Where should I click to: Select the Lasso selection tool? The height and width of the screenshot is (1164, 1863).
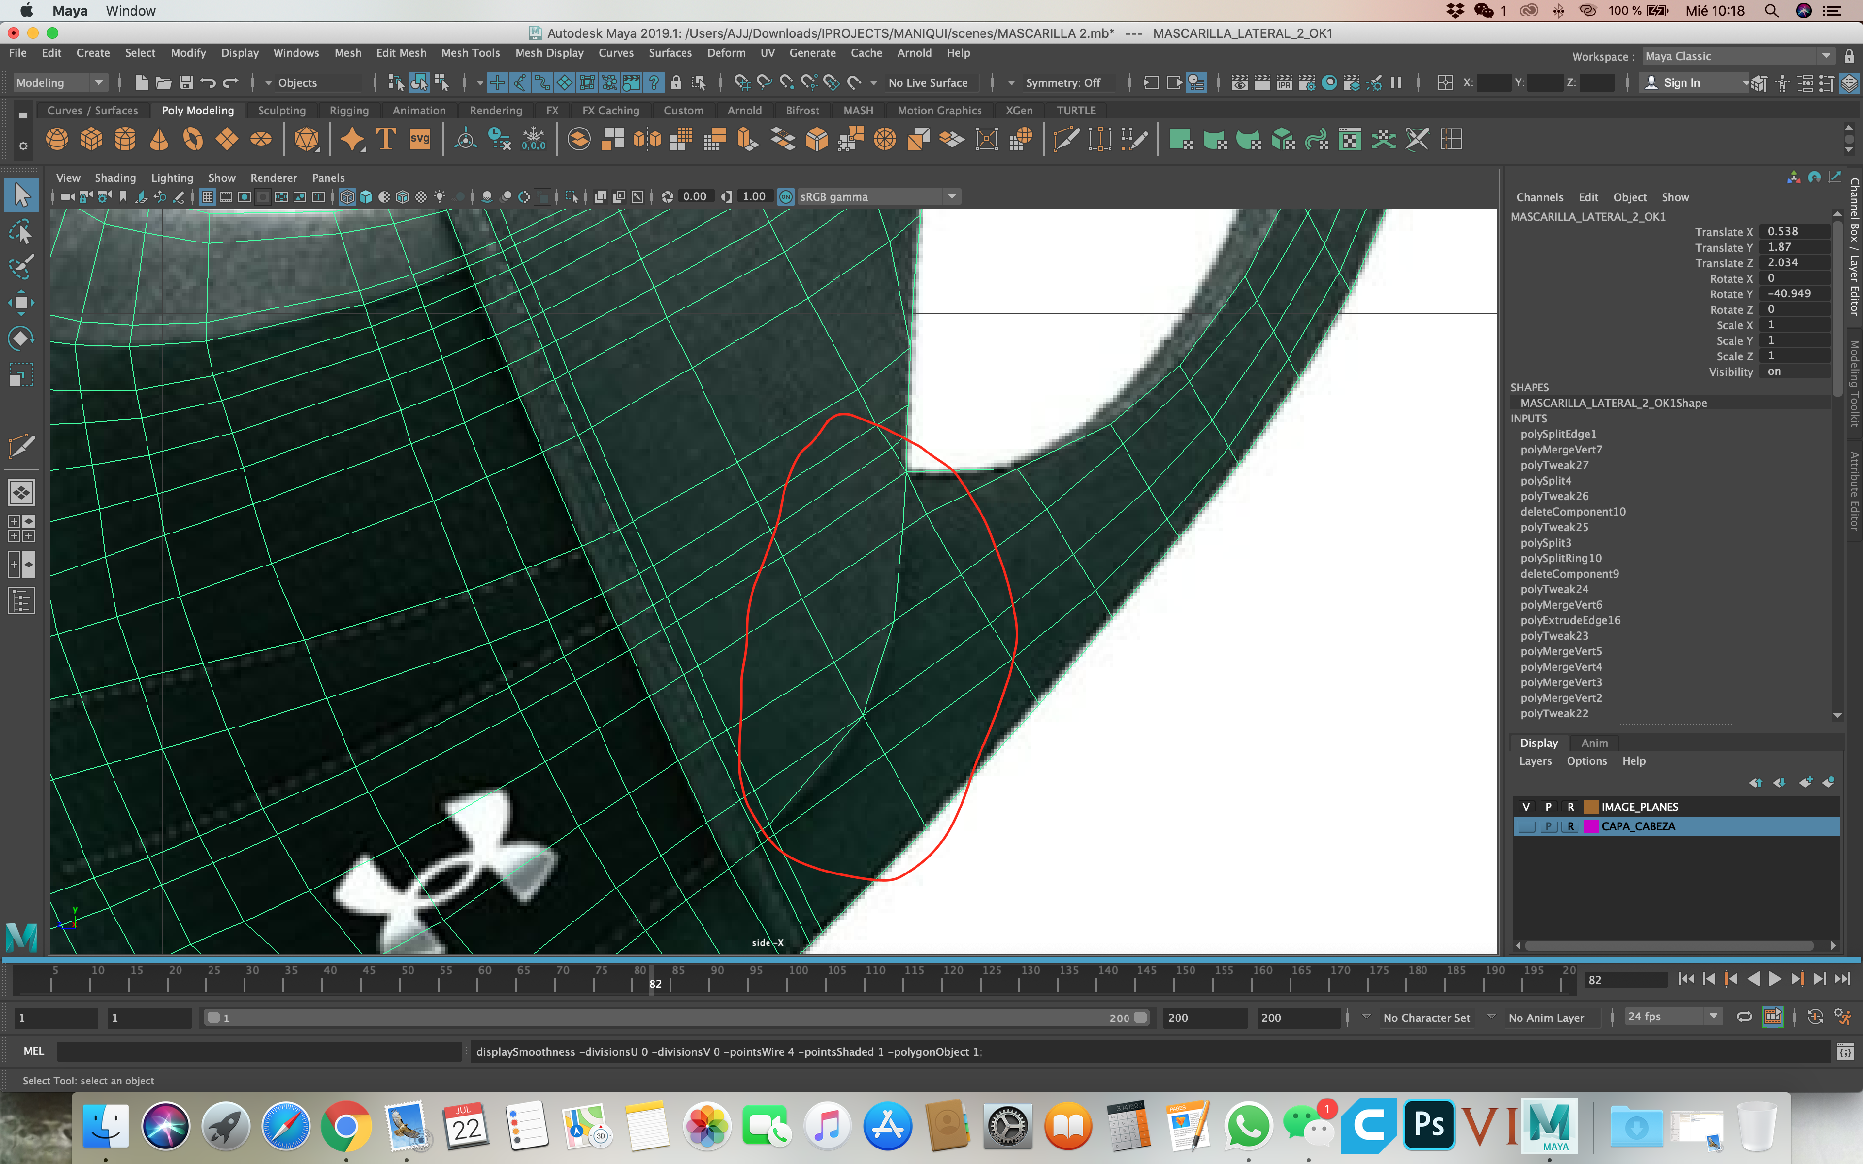[21, 232]
